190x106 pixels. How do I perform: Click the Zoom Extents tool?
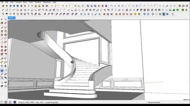[x=2, y=78]
